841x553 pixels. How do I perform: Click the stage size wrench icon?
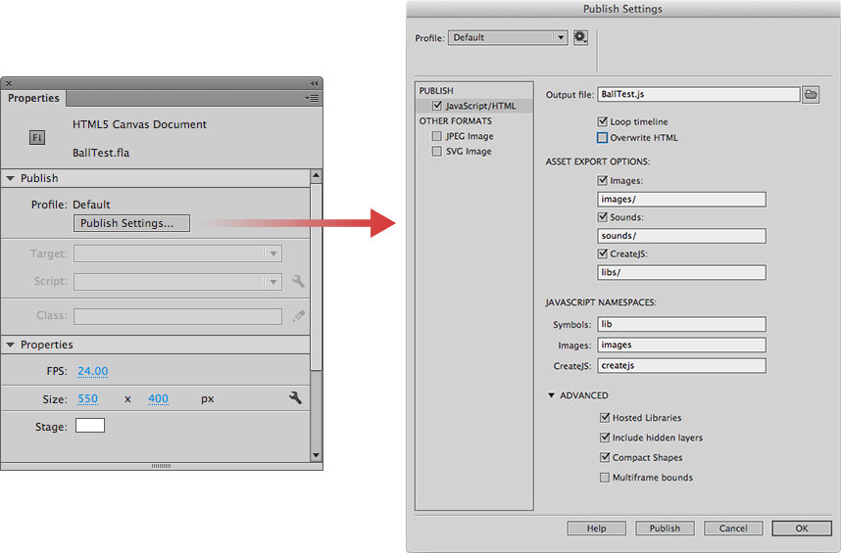coord(295,397)
